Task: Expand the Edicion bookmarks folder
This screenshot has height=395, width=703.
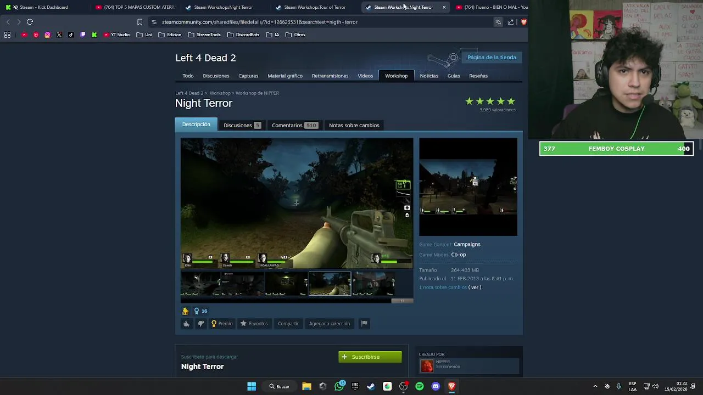Action: [170, 35]
